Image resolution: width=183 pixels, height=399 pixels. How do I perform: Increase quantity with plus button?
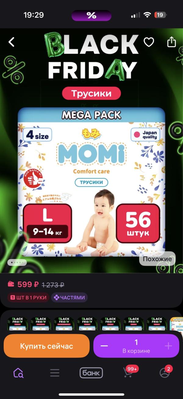click(168, 346)
